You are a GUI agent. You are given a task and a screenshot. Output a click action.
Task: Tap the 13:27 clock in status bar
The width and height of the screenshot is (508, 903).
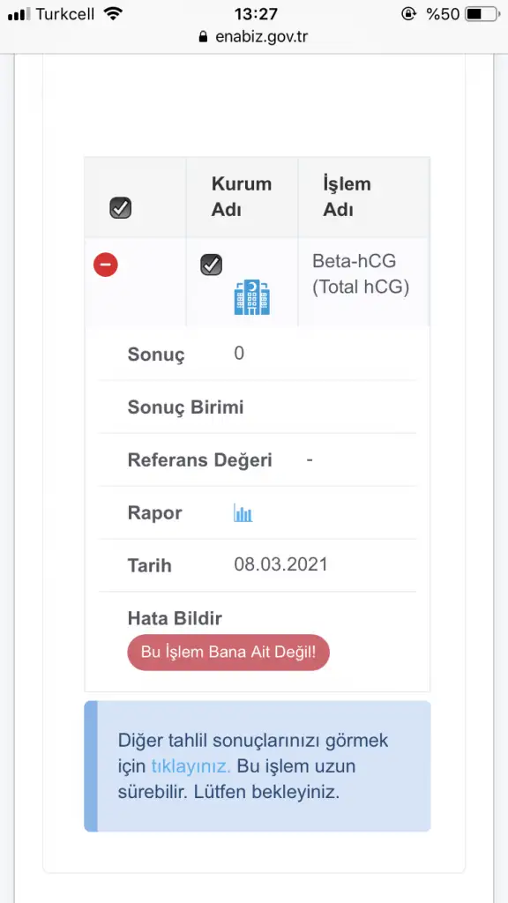[x=256, y=14]
